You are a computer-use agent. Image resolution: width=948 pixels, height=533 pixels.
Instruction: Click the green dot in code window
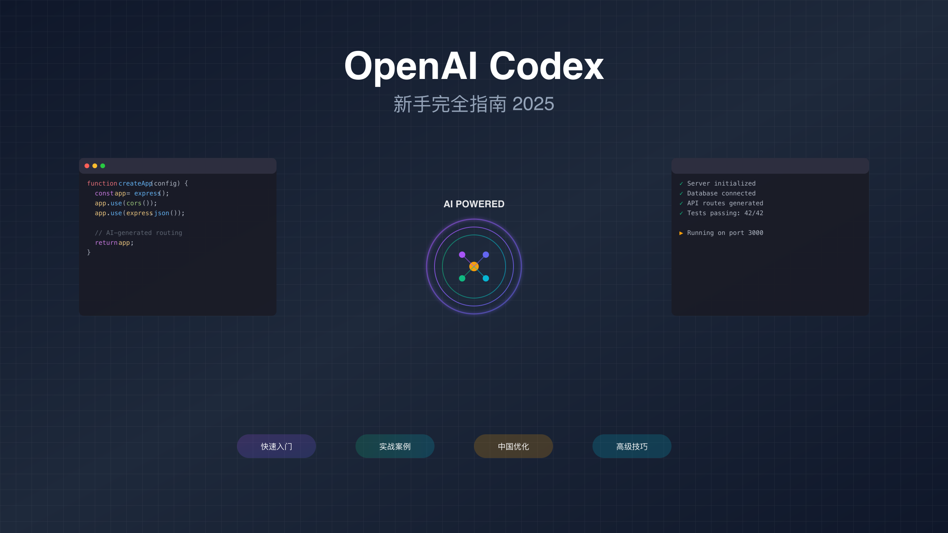coord(103,166)
